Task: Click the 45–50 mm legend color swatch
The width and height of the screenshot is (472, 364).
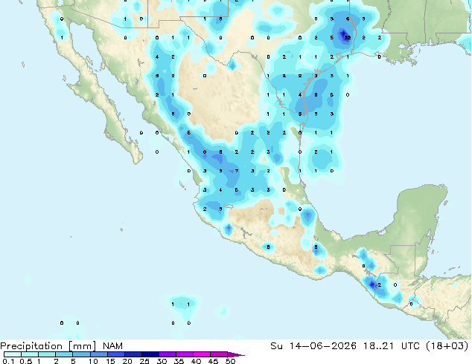Action: coord(219,354)
